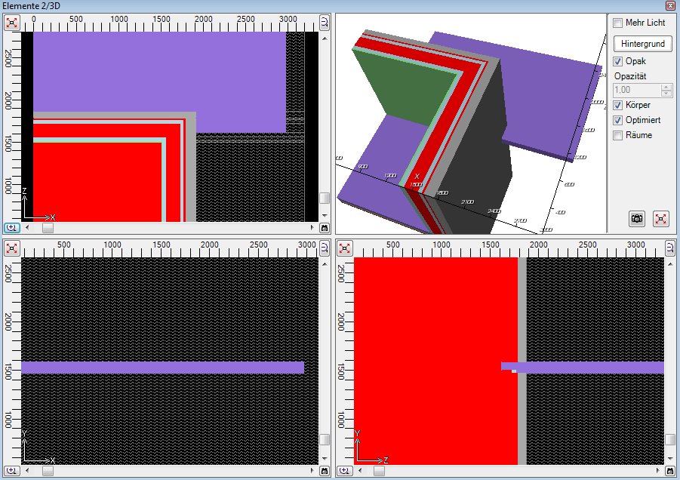Click zoom icon at bottom-left of XZ view
The image size is (680, 480).
(x=12, y=227)
